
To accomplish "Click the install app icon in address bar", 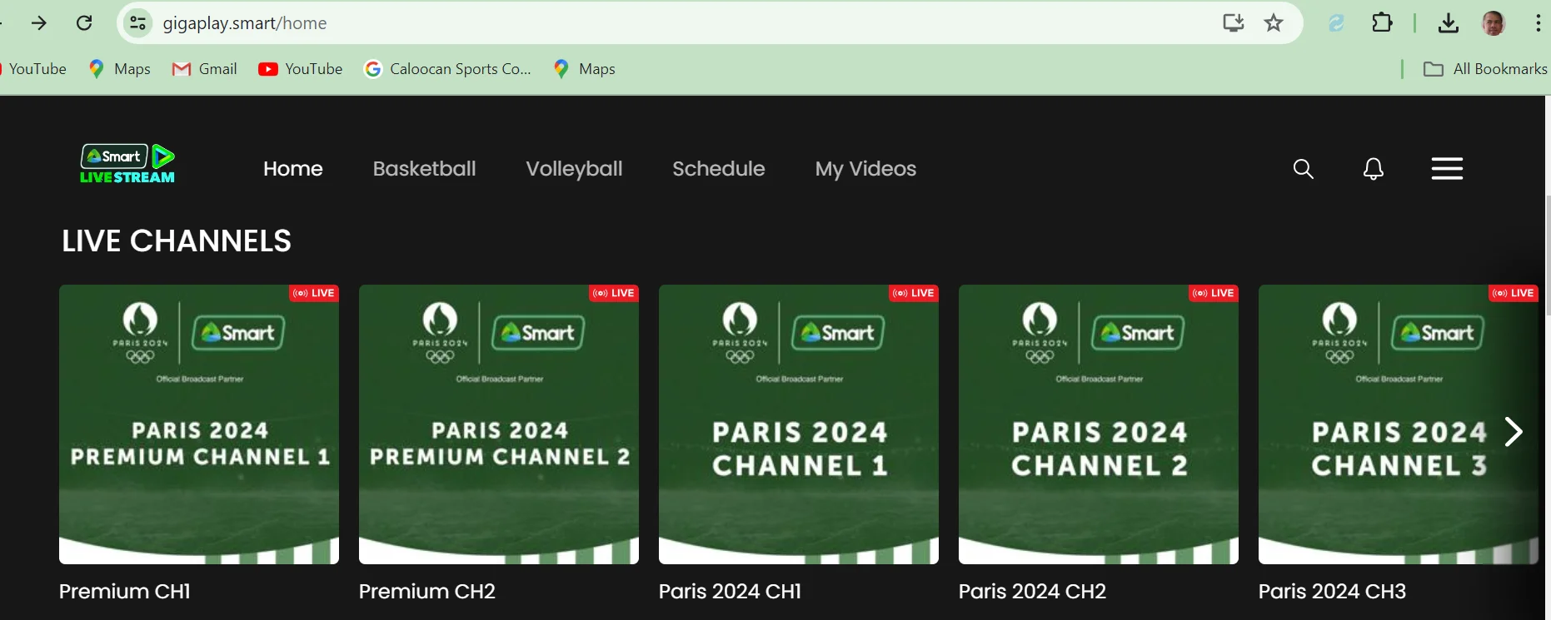I will [x=1234, y=22].
